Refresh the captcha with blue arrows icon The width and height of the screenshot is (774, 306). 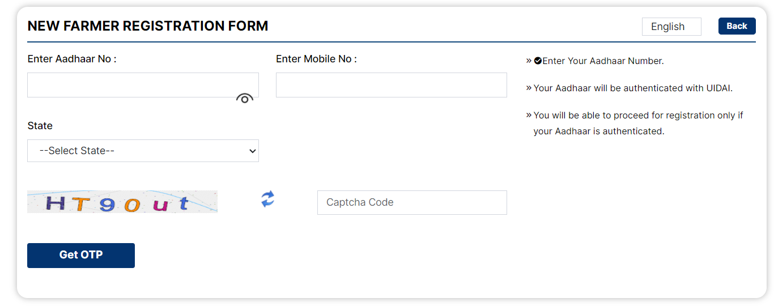click(267, 199)
